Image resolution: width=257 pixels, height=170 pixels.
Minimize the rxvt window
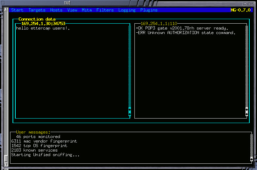point(244,4)
